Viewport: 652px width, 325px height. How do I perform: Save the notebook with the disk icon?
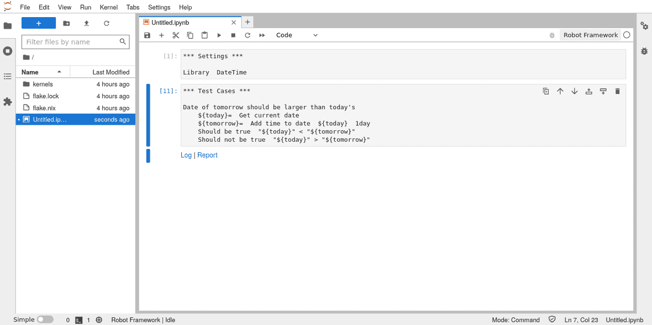[x=147, y=35]
